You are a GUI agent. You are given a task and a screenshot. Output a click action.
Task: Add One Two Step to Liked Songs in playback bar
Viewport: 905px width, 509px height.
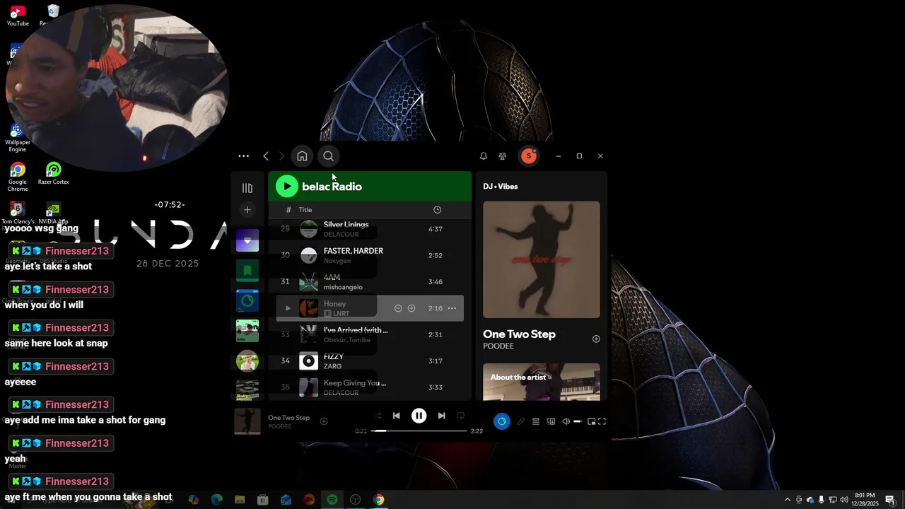click(x=324, y=421)
